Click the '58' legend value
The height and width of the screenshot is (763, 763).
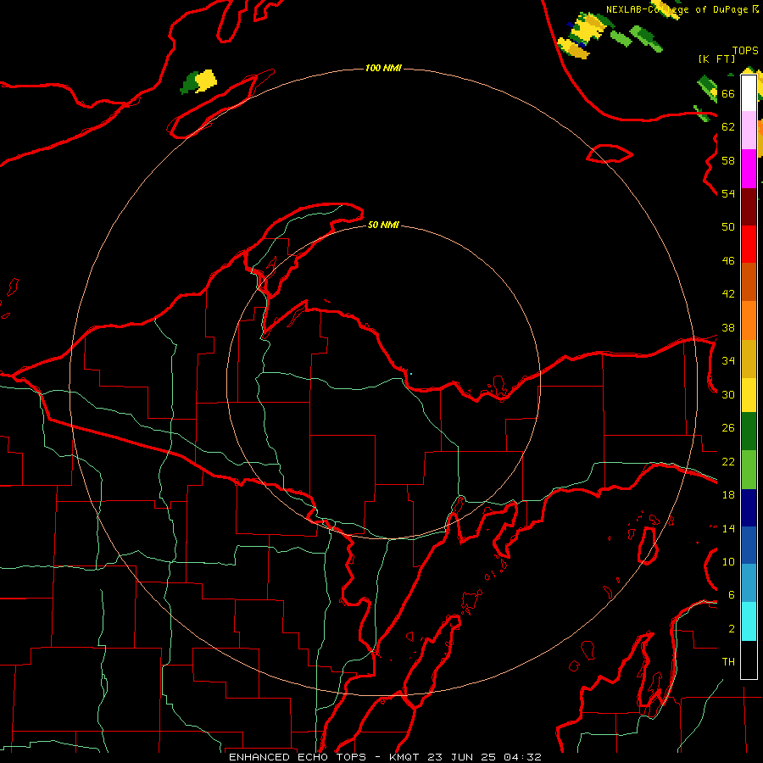point(728,160)
